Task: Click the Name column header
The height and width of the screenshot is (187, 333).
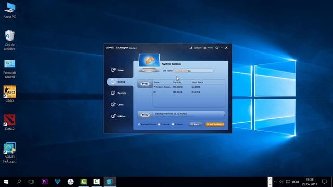Action: click(157, 82)
